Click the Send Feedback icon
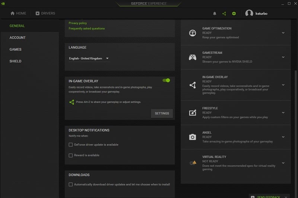The height and width of the screenshot is (198, 298). [x=253, y=197]
